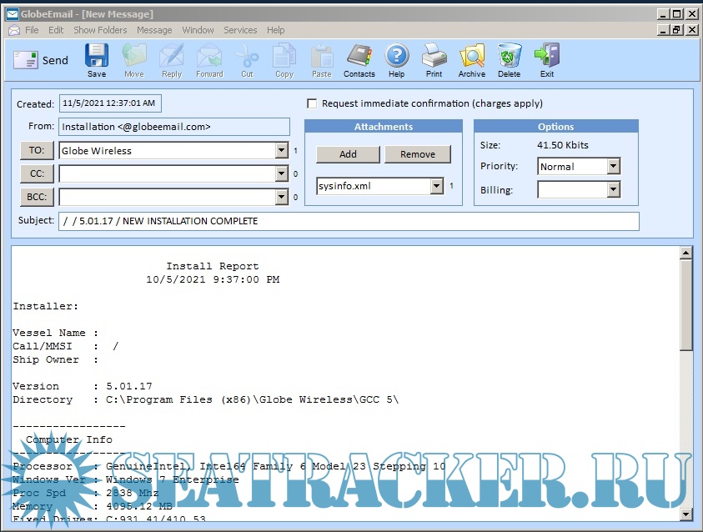
Task: Save the message with floppy disk icon
Action: pyautogui.click(x=97, y=57)
